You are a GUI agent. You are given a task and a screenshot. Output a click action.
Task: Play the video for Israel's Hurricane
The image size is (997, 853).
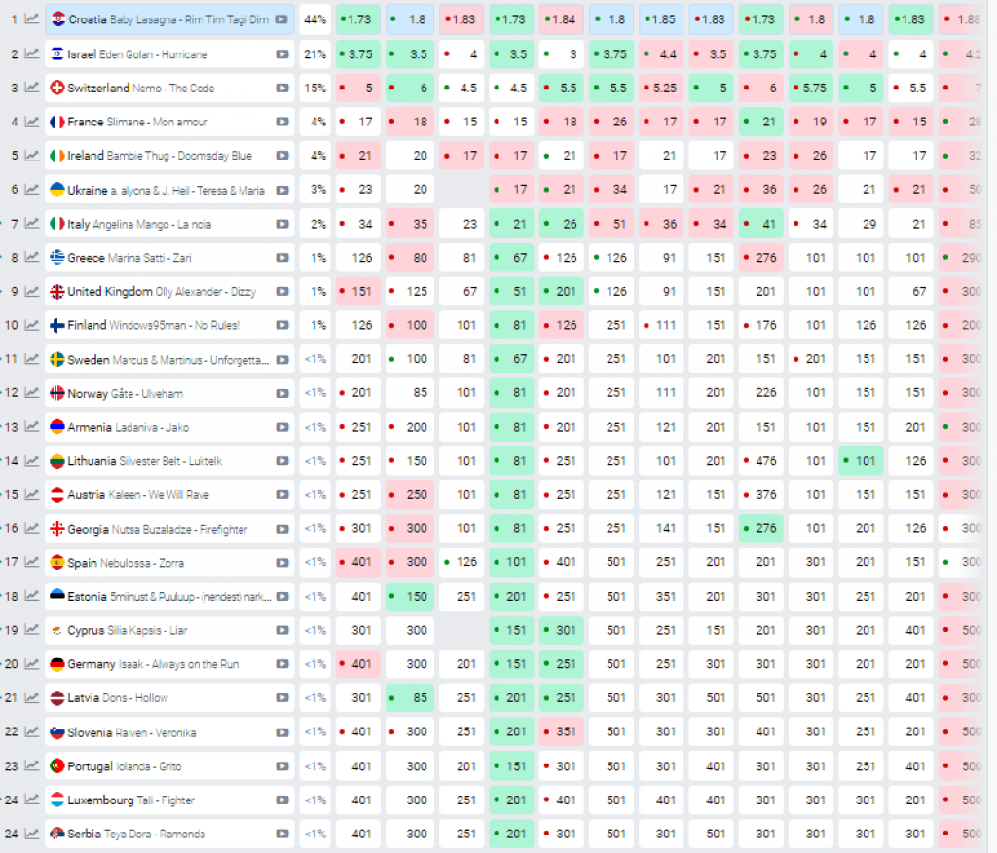281,54
